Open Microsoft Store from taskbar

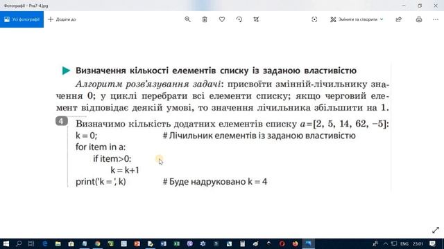71,243
